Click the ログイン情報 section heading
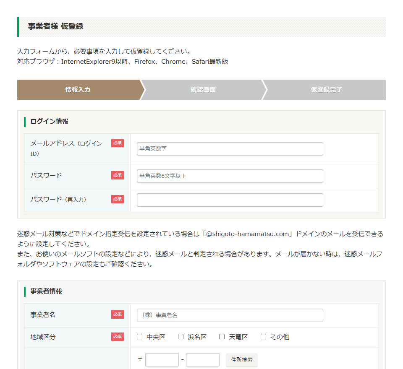The image size is (403, 369). point(50,122)
